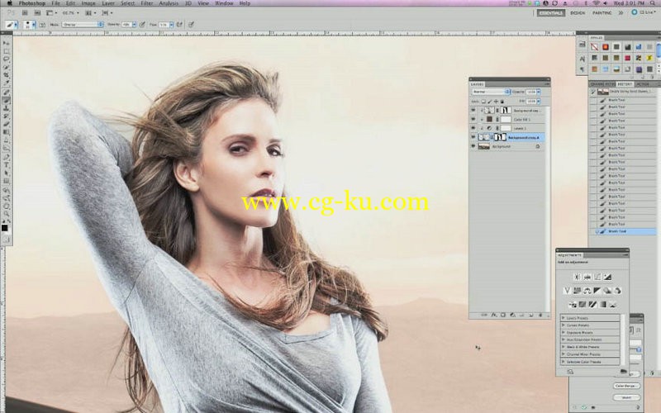Select the Crop tool
The image size is (661, 413).
click(6, 74)
